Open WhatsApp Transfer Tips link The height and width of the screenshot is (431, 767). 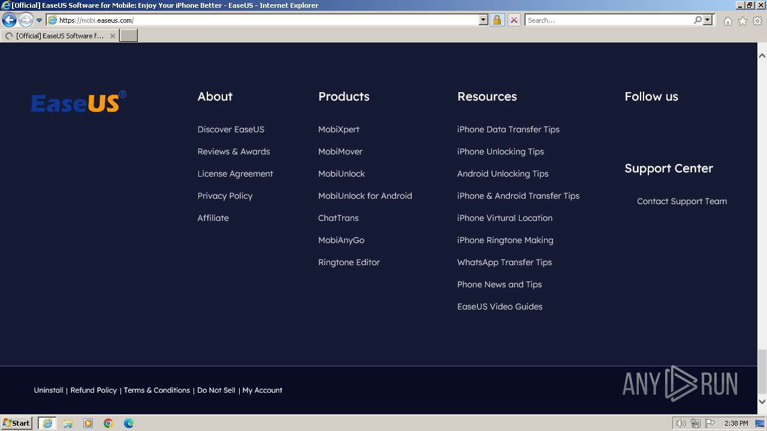(x=505, y=262)
